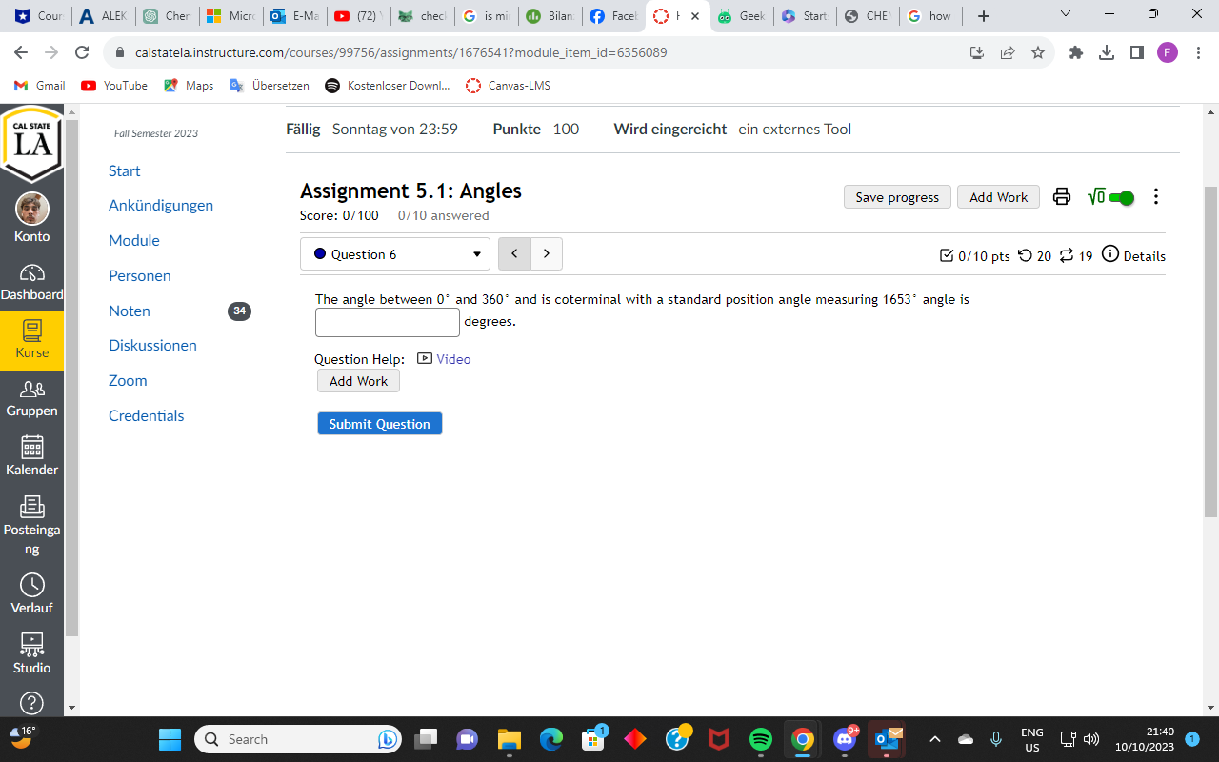Screen dimensions: 1219x762
Task: Open the Konto account avatar
Action: tap(32, 209)
